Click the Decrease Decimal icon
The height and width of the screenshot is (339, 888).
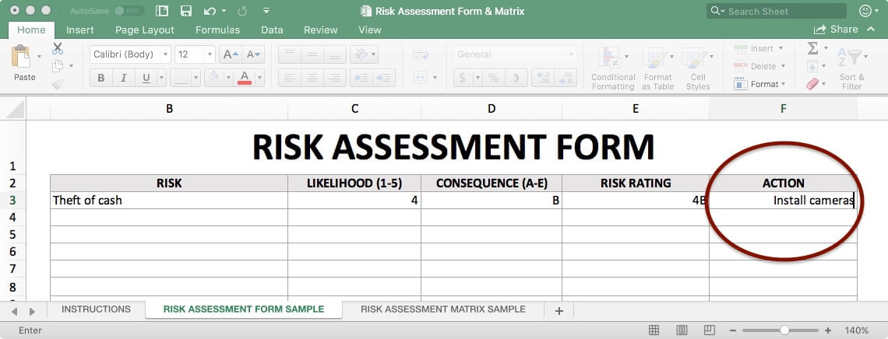(566, 78)
